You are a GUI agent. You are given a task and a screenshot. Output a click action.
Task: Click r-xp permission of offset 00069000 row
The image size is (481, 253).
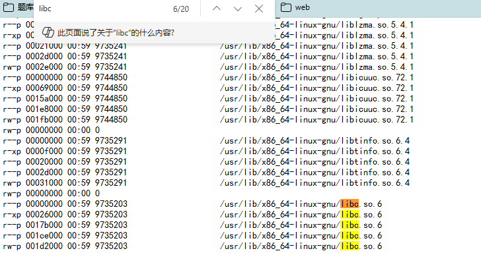pos(12,88)
